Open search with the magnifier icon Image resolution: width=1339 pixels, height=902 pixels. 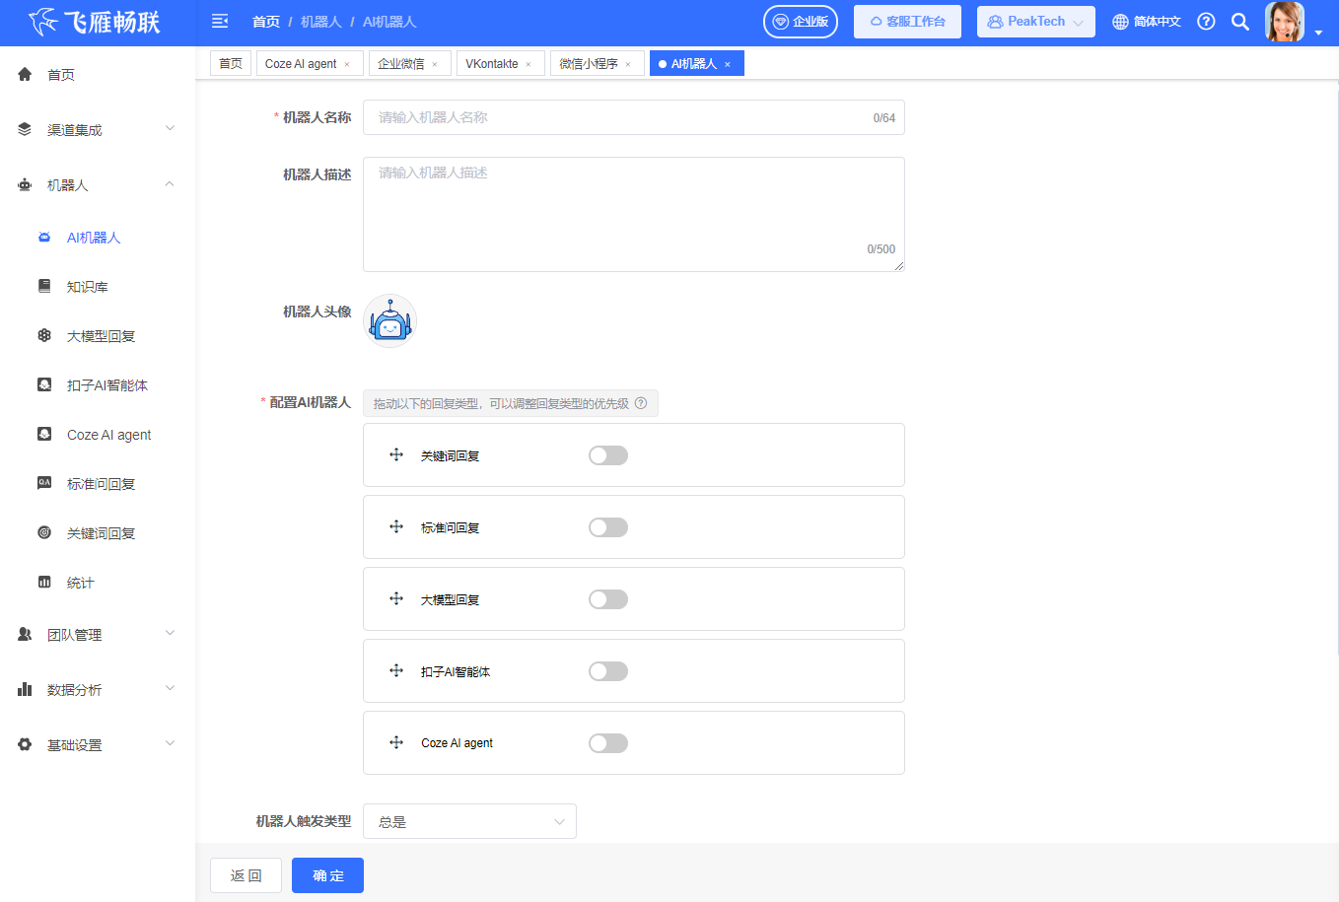point(1240,22)
